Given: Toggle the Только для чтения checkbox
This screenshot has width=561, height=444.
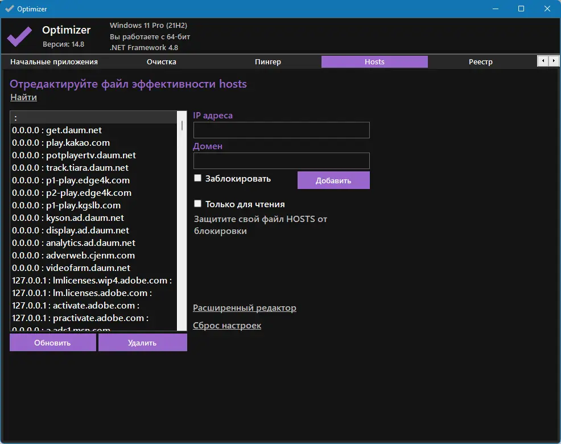Looking at the screenshot, I should pyautogui.click(x=197, y=204).
